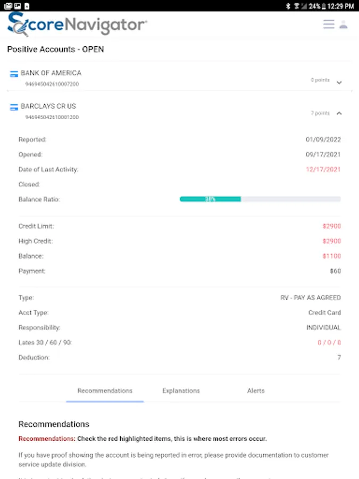Open the user profile icon
This screenshot has height=479, width=359.
[x=344, y=24]
